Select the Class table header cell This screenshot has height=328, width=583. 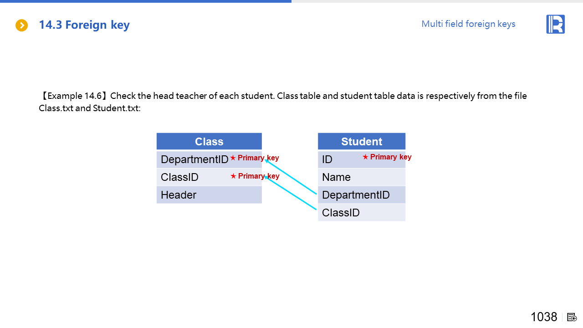click(x=209, y=141)
